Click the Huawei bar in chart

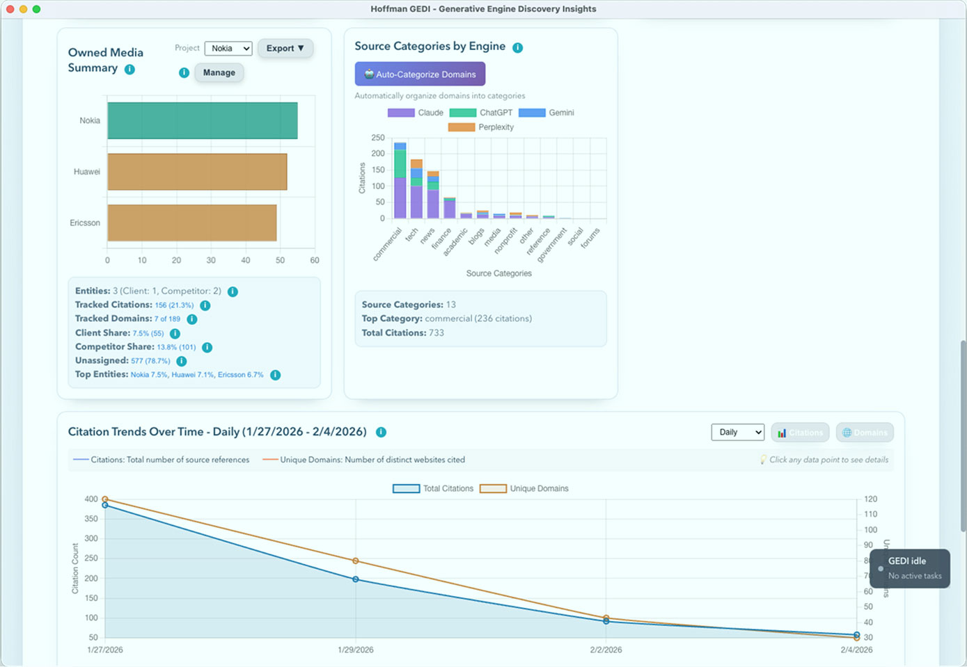[x=197, y=172]
